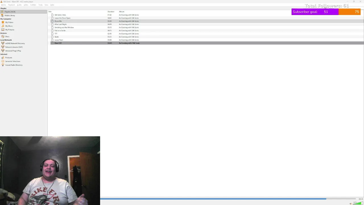Select track title '777'
Viewport: 364px width, 205px height.
[x=56, y=34]
